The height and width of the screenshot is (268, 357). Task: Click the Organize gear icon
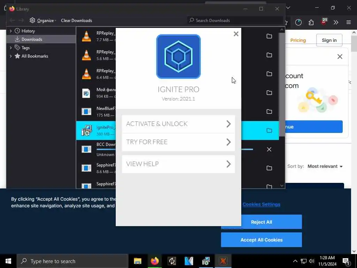point(32,20)
